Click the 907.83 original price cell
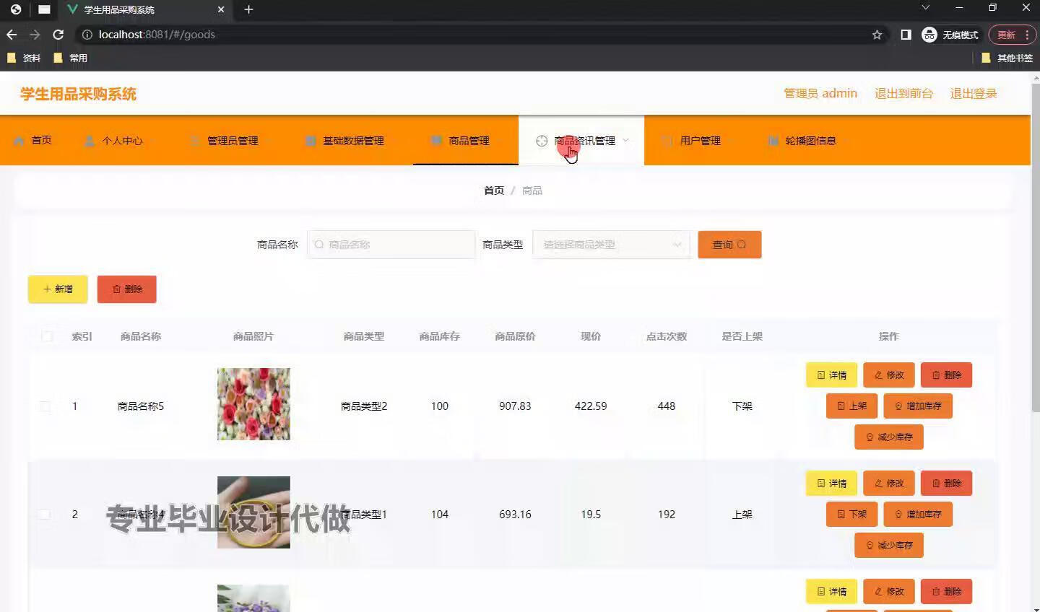Image resolution: width=1040 pixels, height=612 pixels. [x=515, y=406]
